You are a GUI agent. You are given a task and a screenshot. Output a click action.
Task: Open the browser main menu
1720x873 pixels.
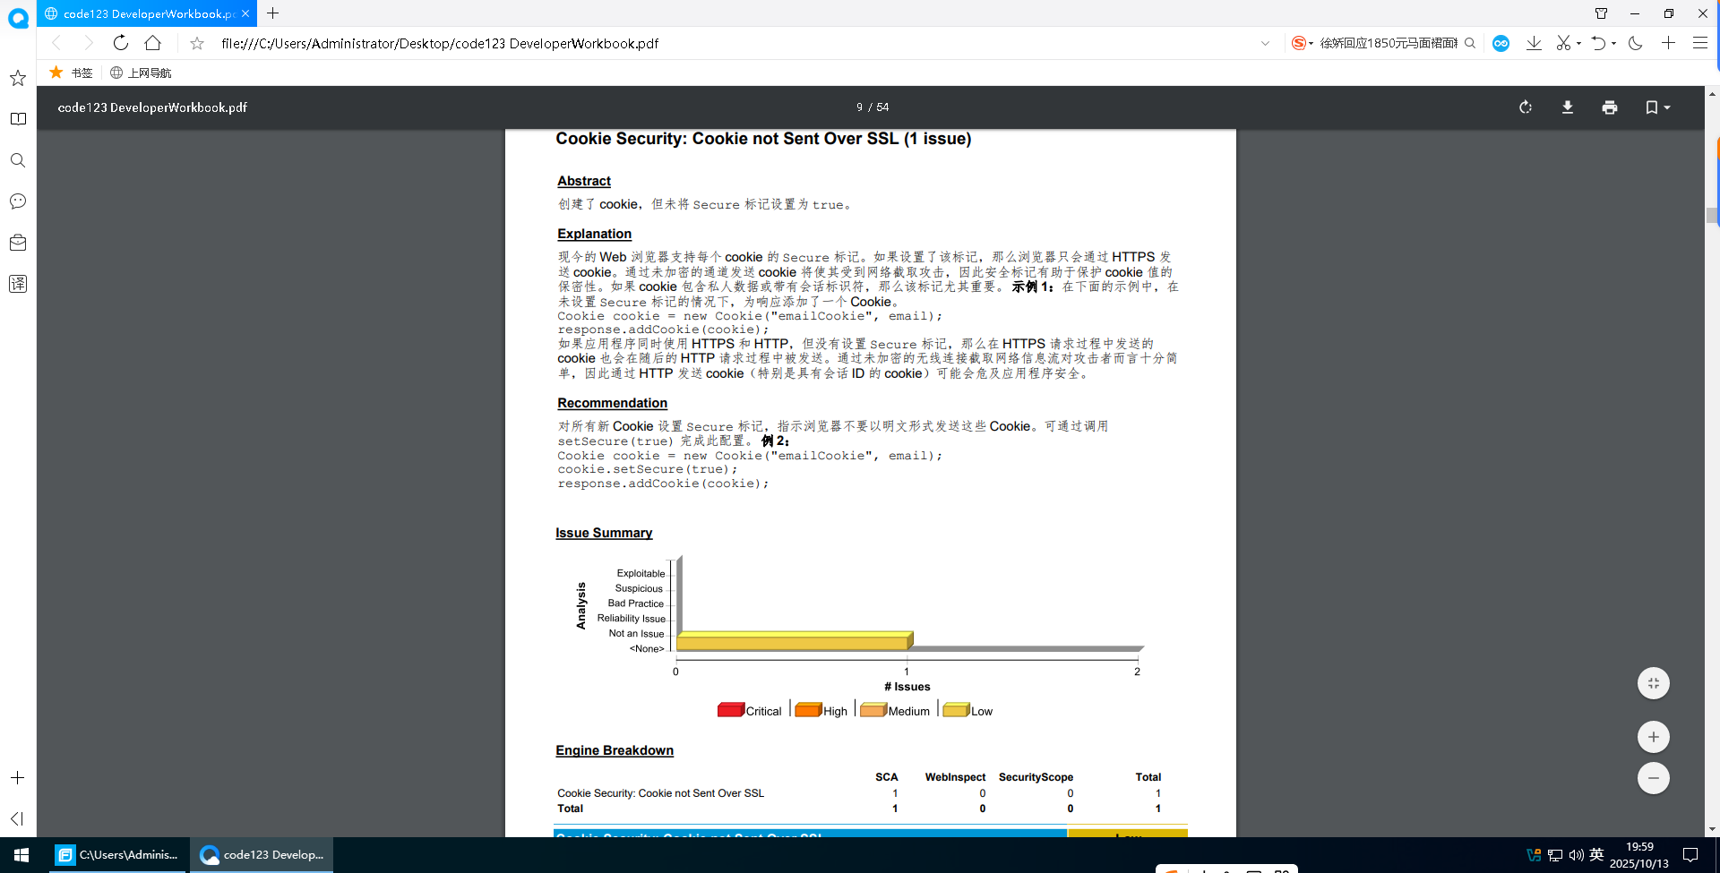pyautogui.click(x=1699, y=43)
